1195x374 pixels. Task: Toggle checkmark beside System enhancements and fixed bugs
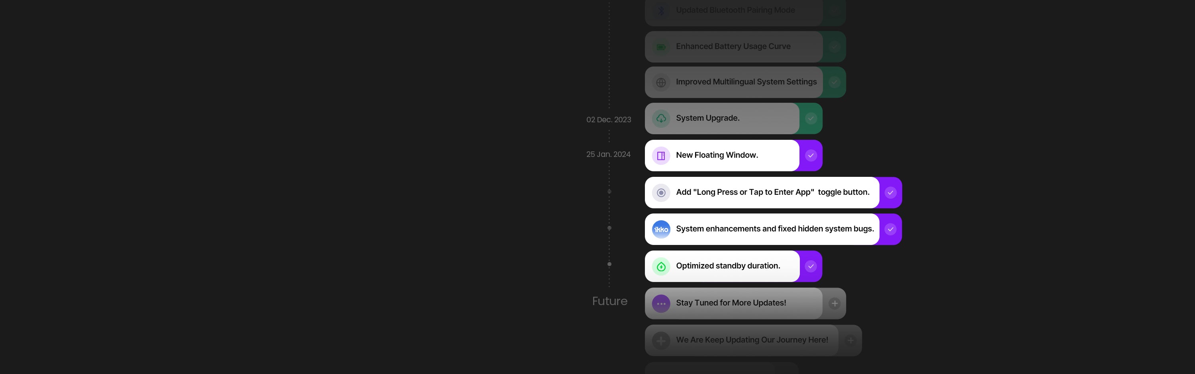[890, 229]
